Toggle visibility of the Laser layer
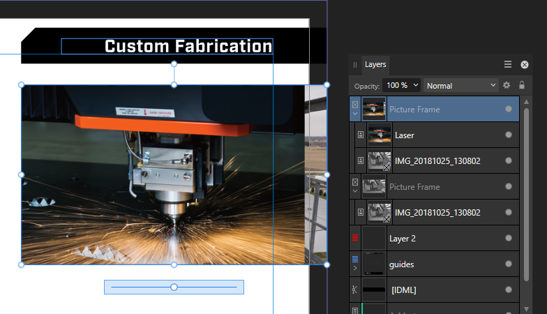This screenshot has height=314, width=547. (x=508, y=135)
